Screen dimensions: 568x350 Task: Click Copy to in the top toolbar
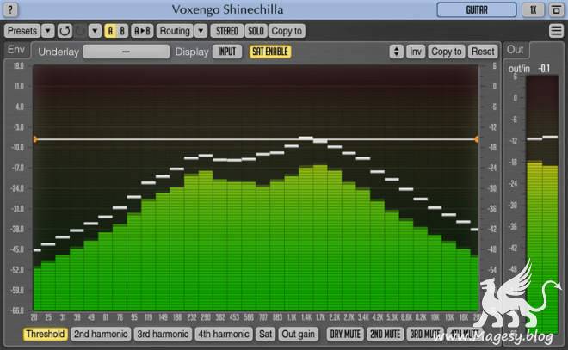click(x=287, y=31)
